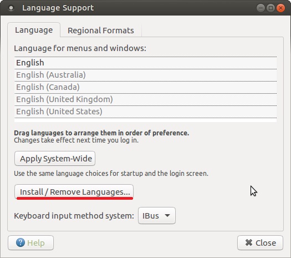
Task: Open the Regional Formats tab
Action: tap(101, 31)
